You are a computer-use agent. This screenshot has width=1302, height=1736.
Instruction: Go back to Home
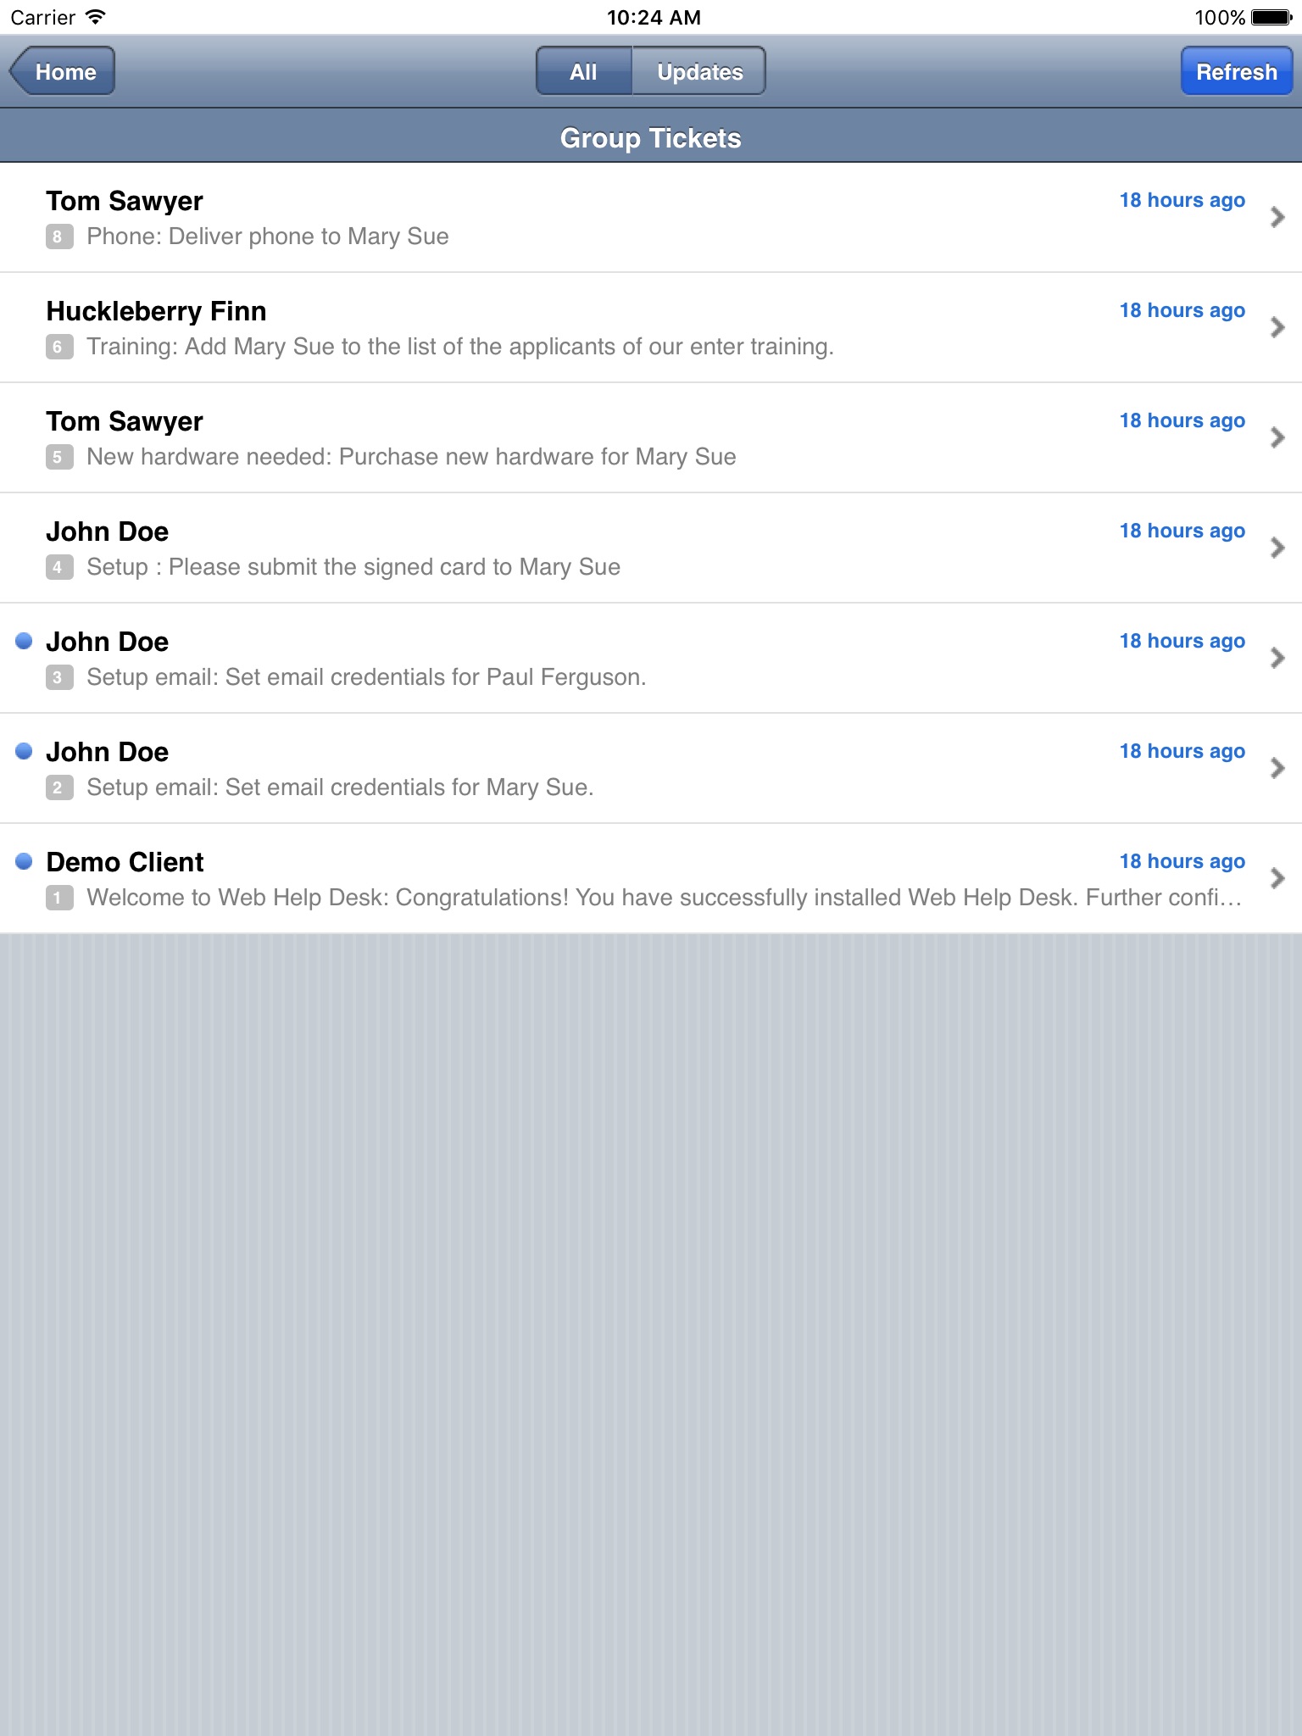coord(63,72)
